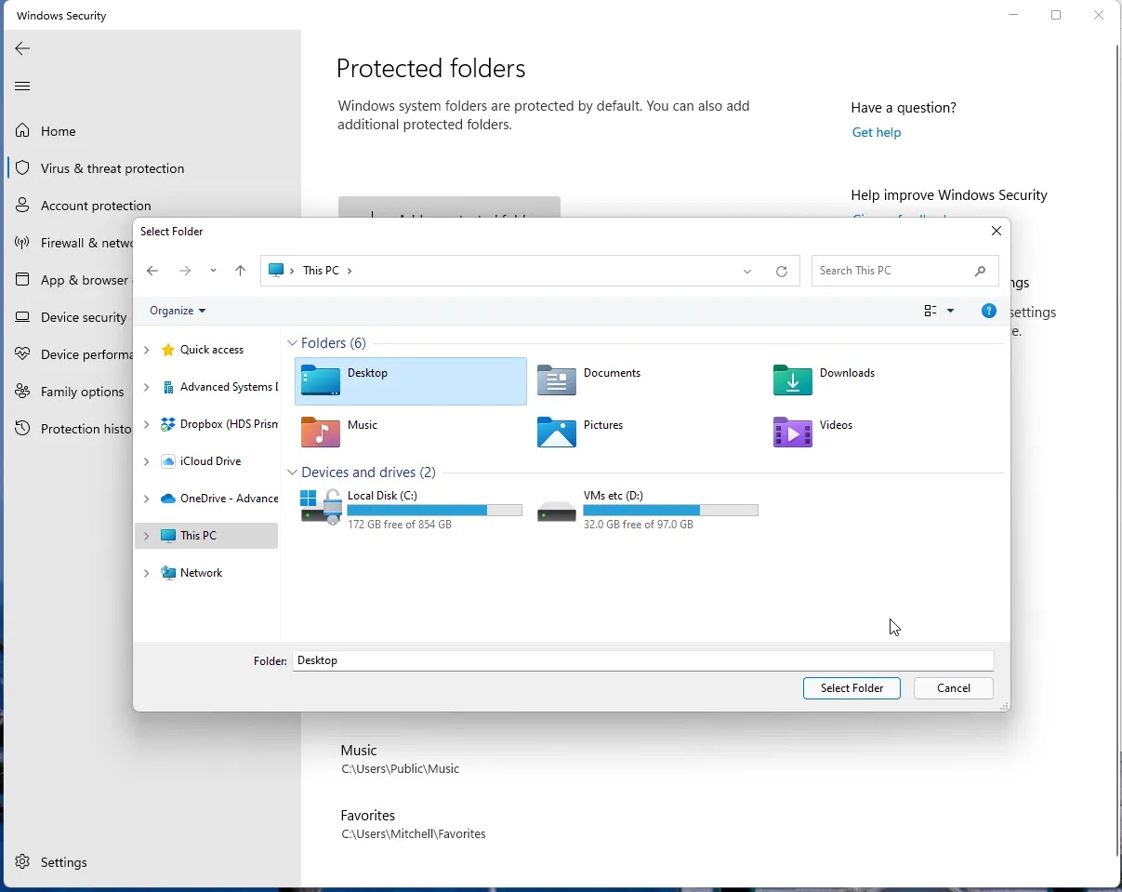This screenshot has height=892, width=1122.
Task: Open Windows Security Settings
Action: coord(63,862)
